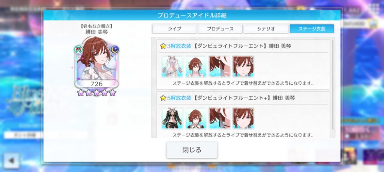The height and width of the screenshot is (172, 384).
Task: Click the black outfit body icon in 5解放衣装
Action: coord(172,118)
